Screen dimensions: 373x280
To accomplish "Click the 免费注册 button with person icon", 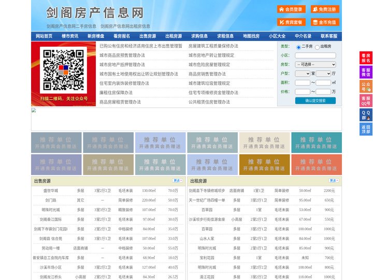I will click(x=325, y=9).
